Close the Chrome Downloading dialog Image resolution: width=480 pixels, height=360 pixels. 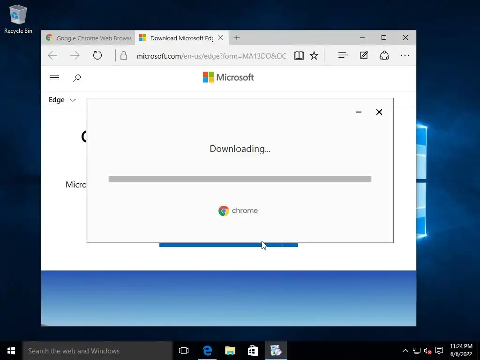click(x=379, y=112)
